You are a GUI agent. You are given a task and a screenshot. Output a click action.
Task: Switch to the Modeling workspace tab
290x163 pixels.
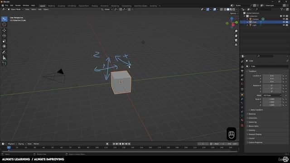(x=51, y=6)
